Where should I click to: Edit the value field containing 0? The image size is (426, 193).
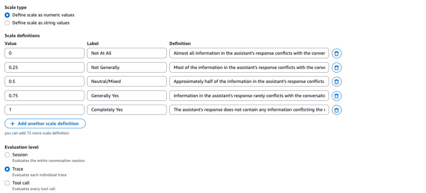click(x=44, y=53)
